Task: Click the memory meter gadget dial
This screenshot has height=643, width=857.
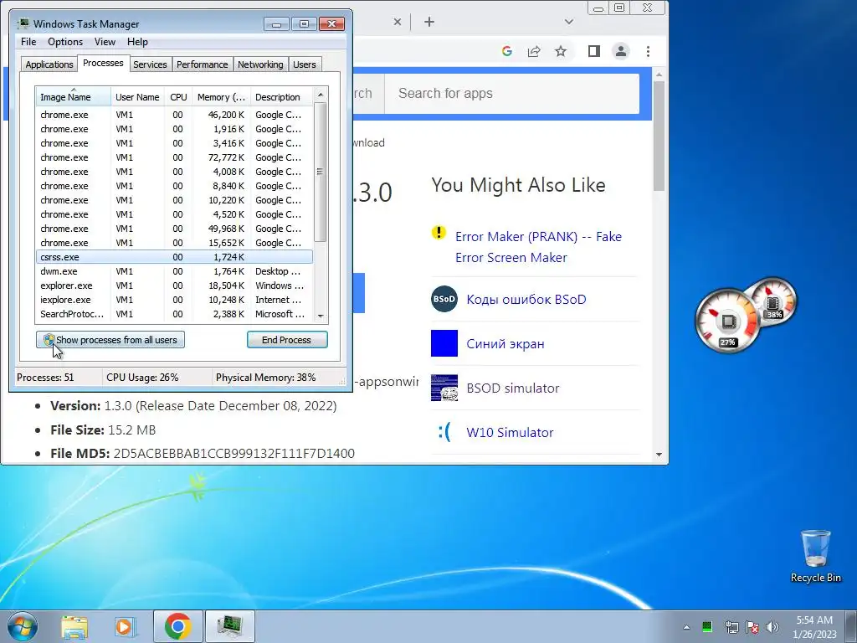Action: 772,301
